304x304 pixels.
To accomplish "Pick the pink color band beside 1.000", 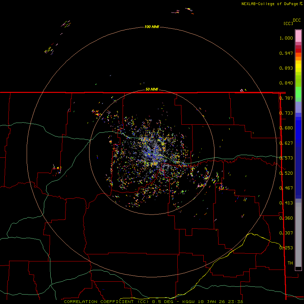I will (298, 36).
